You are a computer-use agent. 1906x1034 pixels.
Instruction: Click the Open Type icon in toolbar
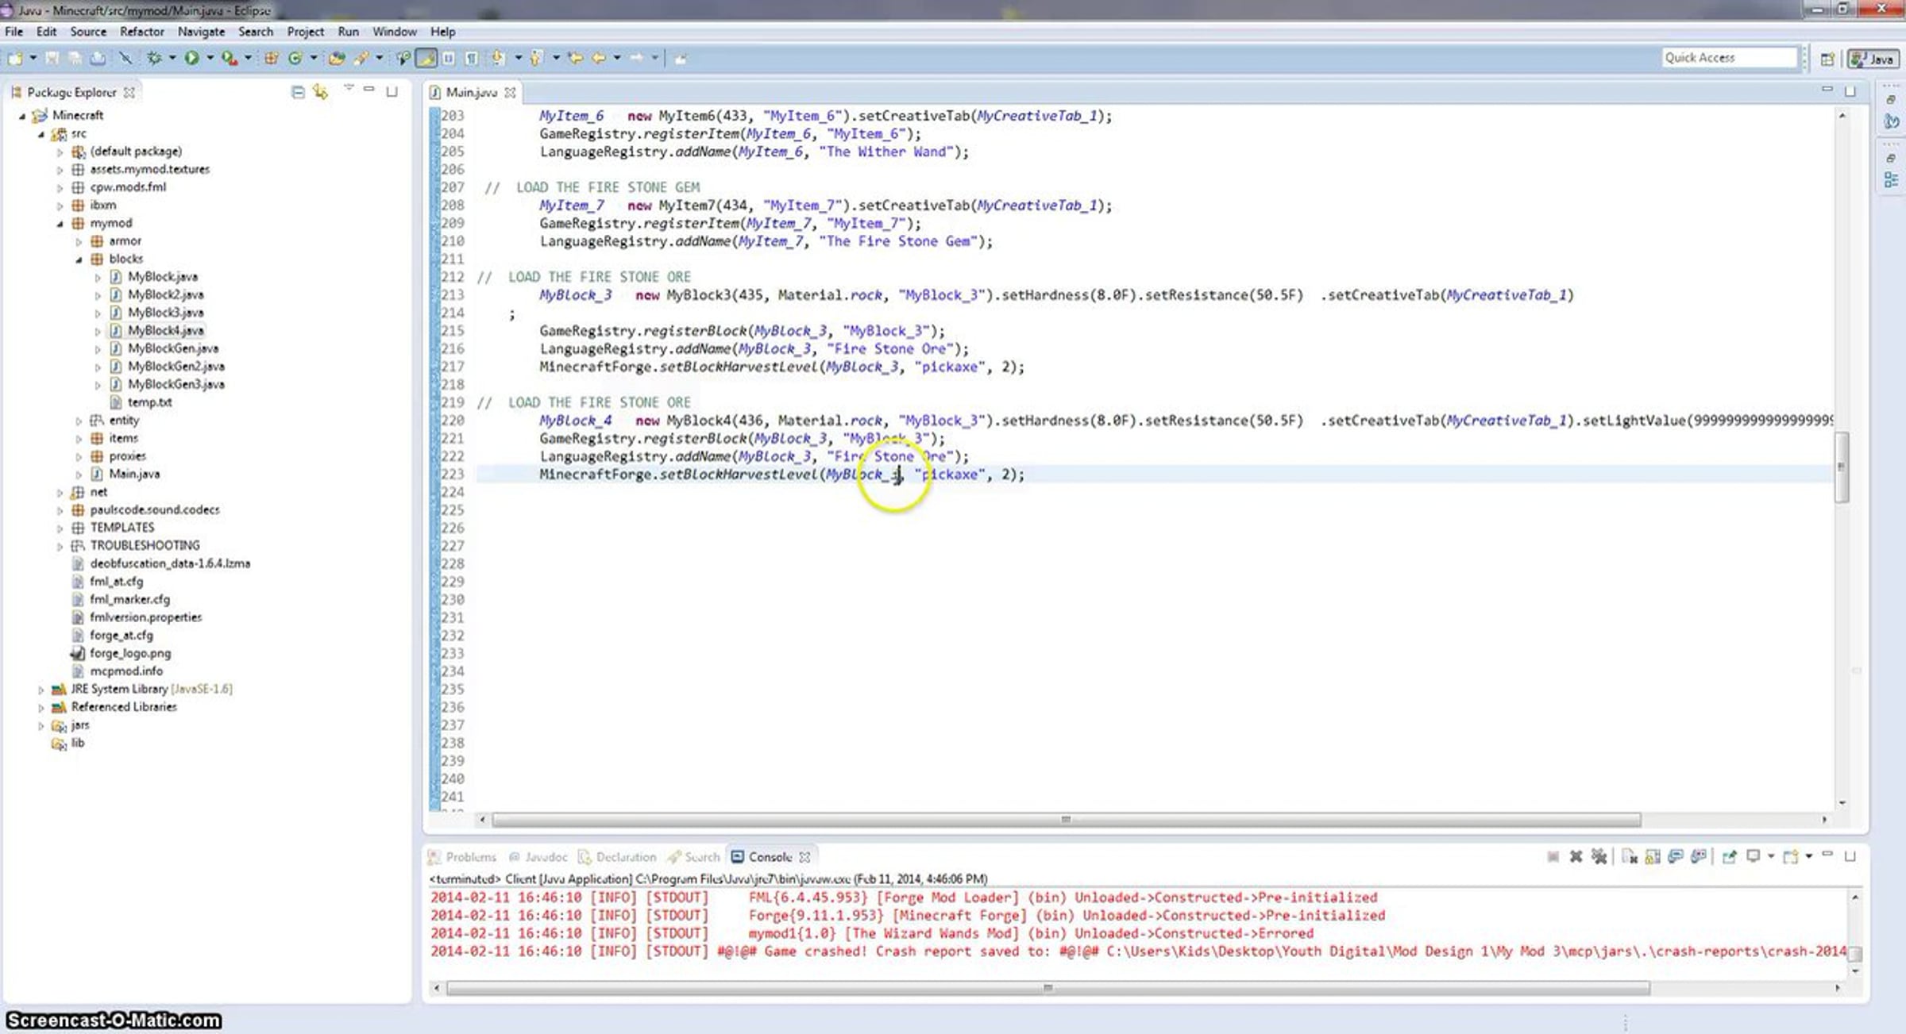point(336,58)
